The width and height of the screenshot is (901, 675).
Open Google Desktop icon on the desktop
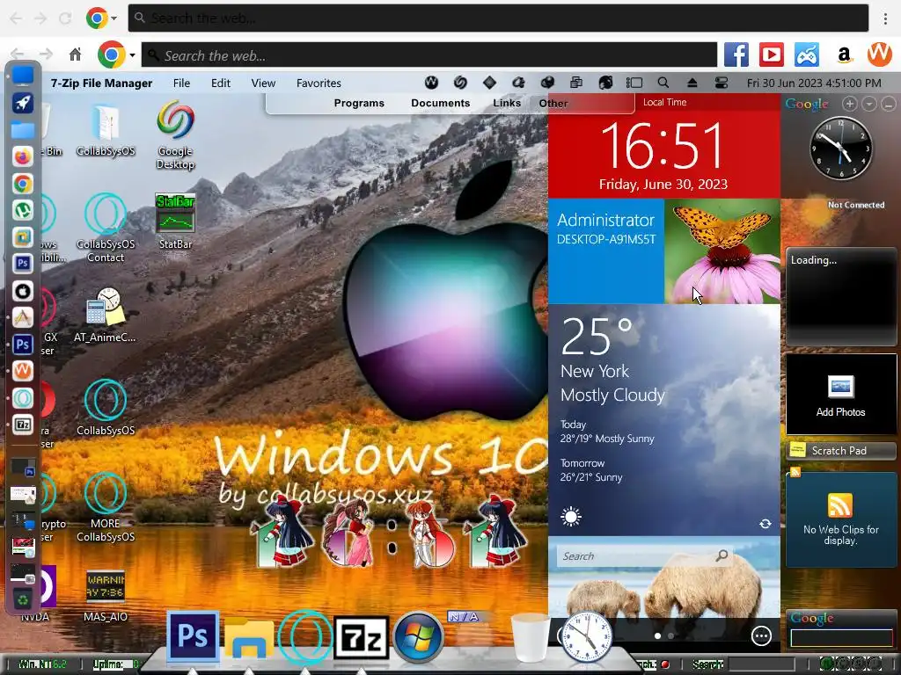tap(175, 135)
